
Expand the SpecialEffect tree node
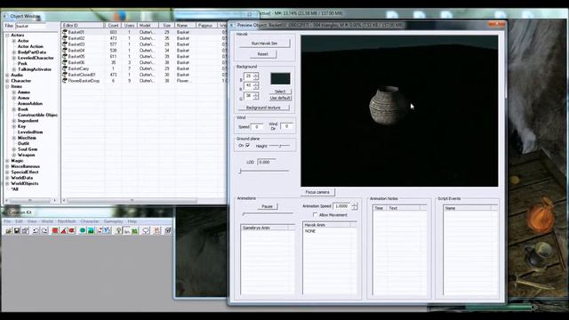click(x=7, y=172)
